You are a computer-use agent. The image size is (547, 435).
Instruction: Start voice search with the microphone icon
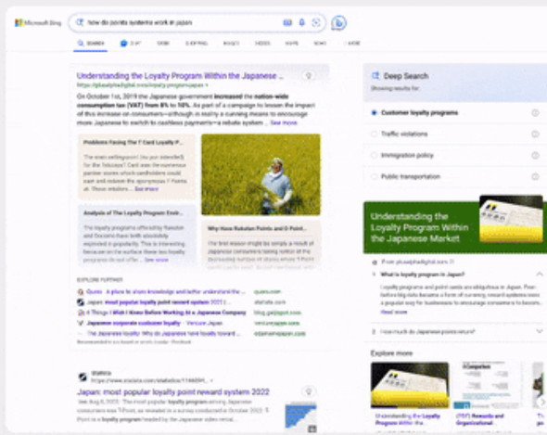[301, 22]
